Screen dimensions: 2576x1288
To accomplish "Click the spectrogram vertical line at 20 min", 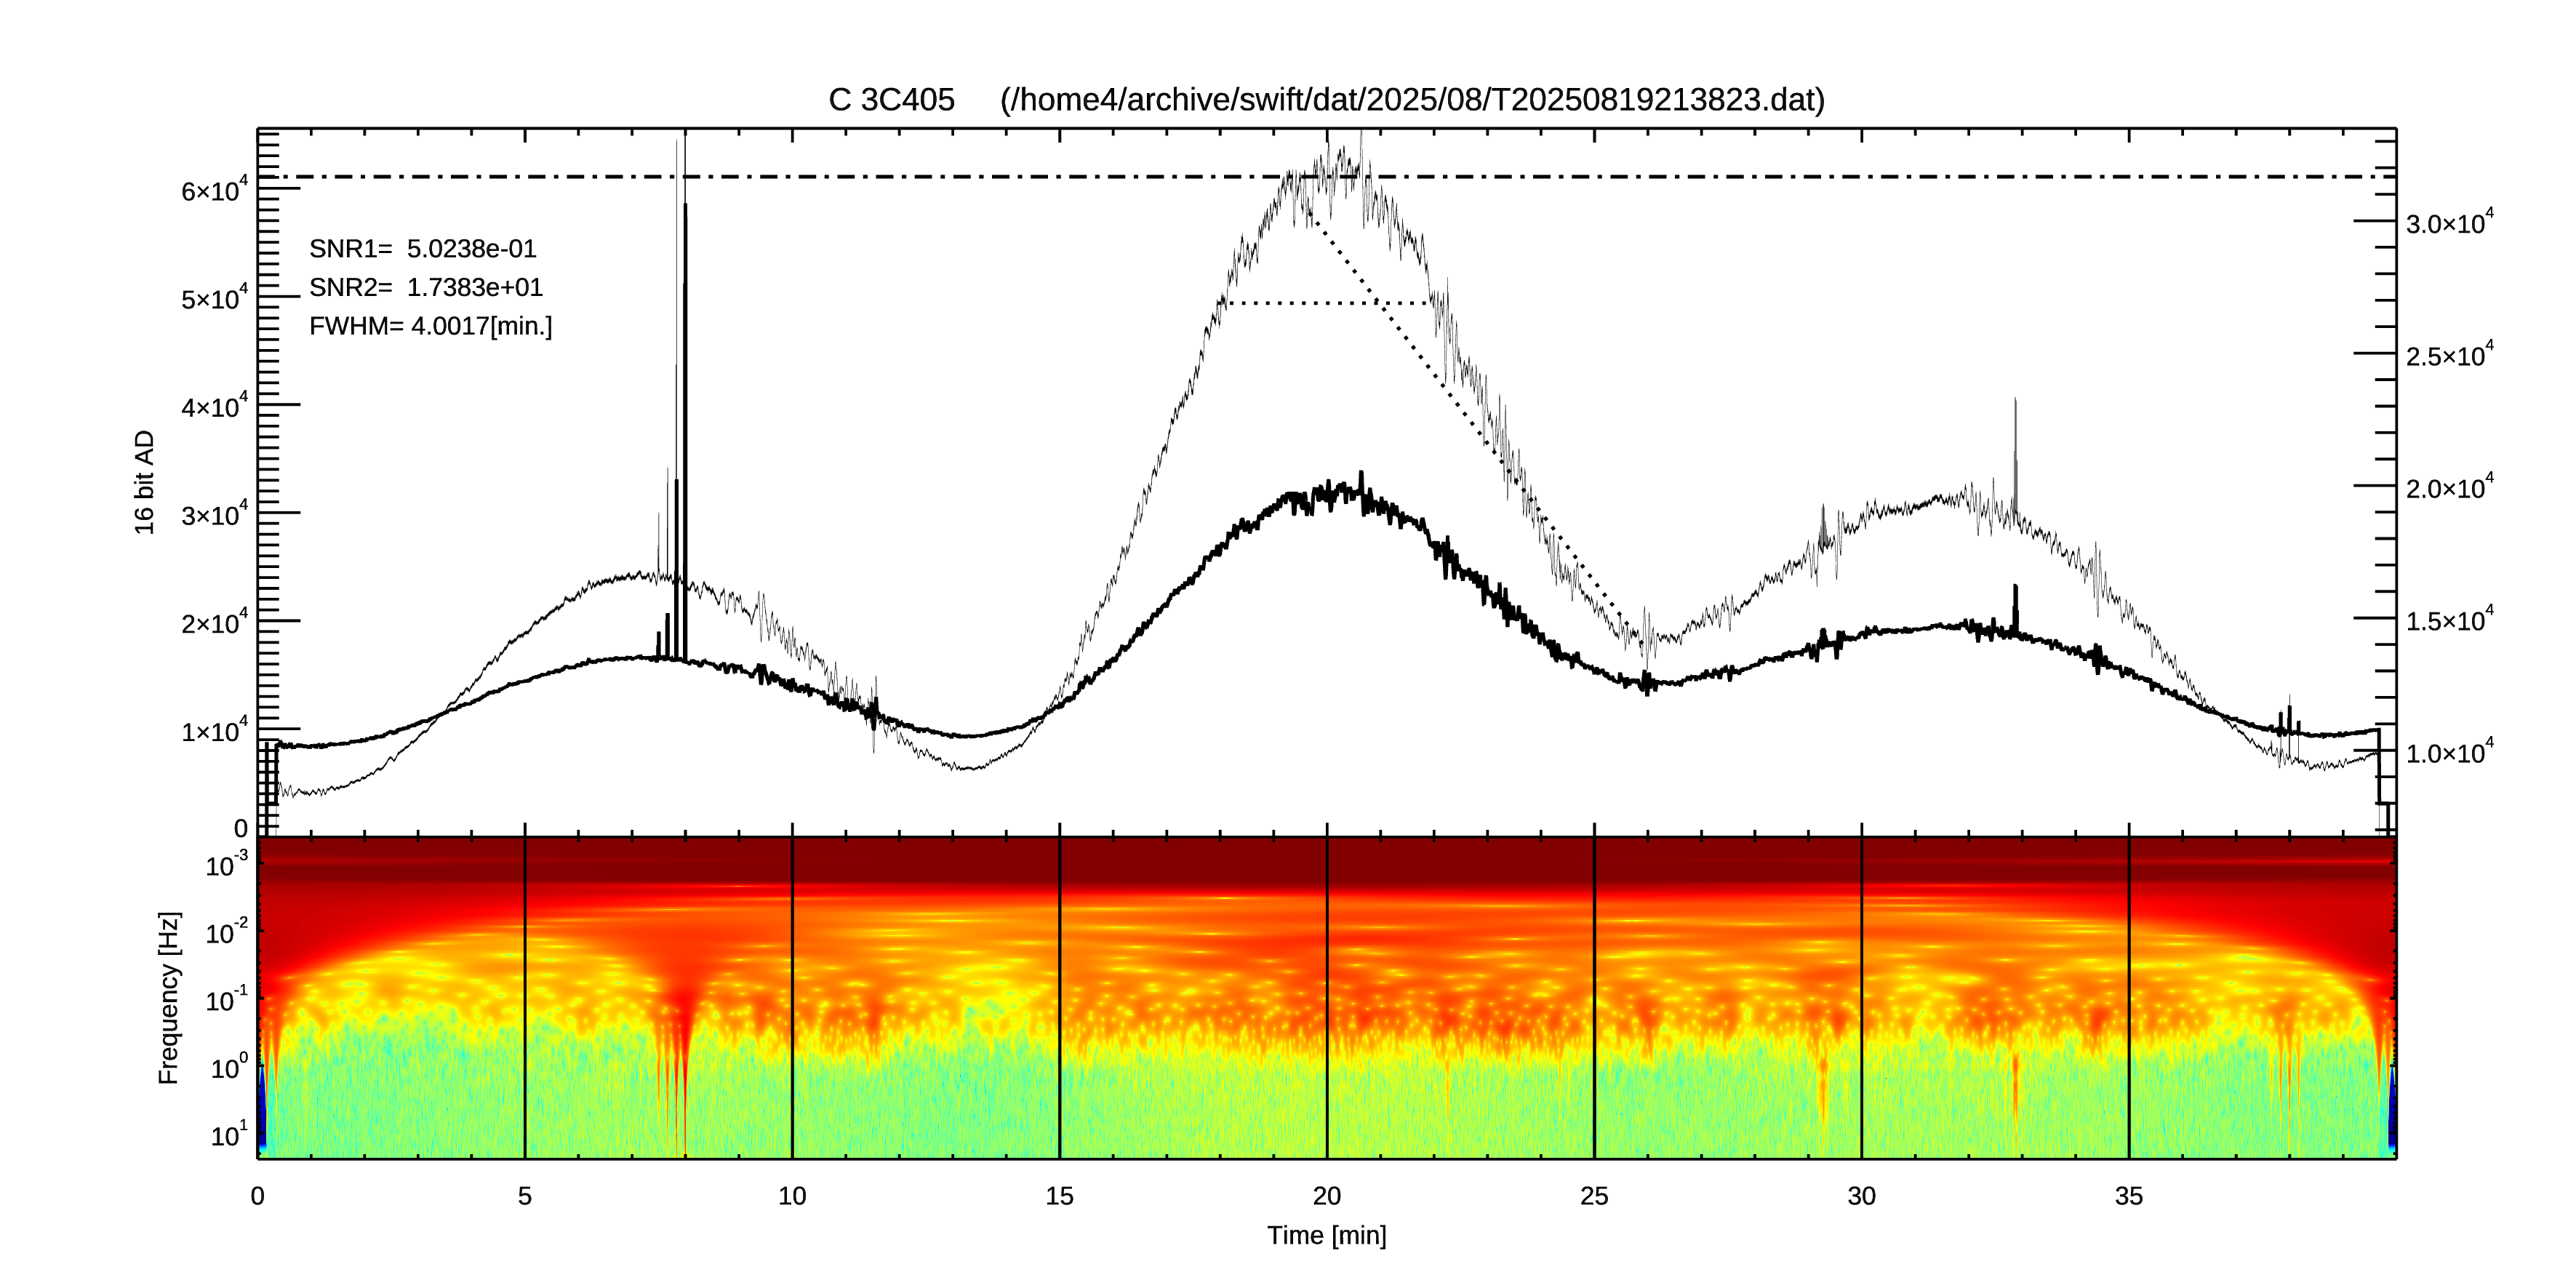I will (1327, 997).
